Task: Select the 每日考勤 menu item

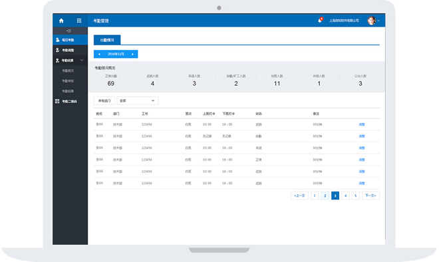Action: [x=70, y=40]
